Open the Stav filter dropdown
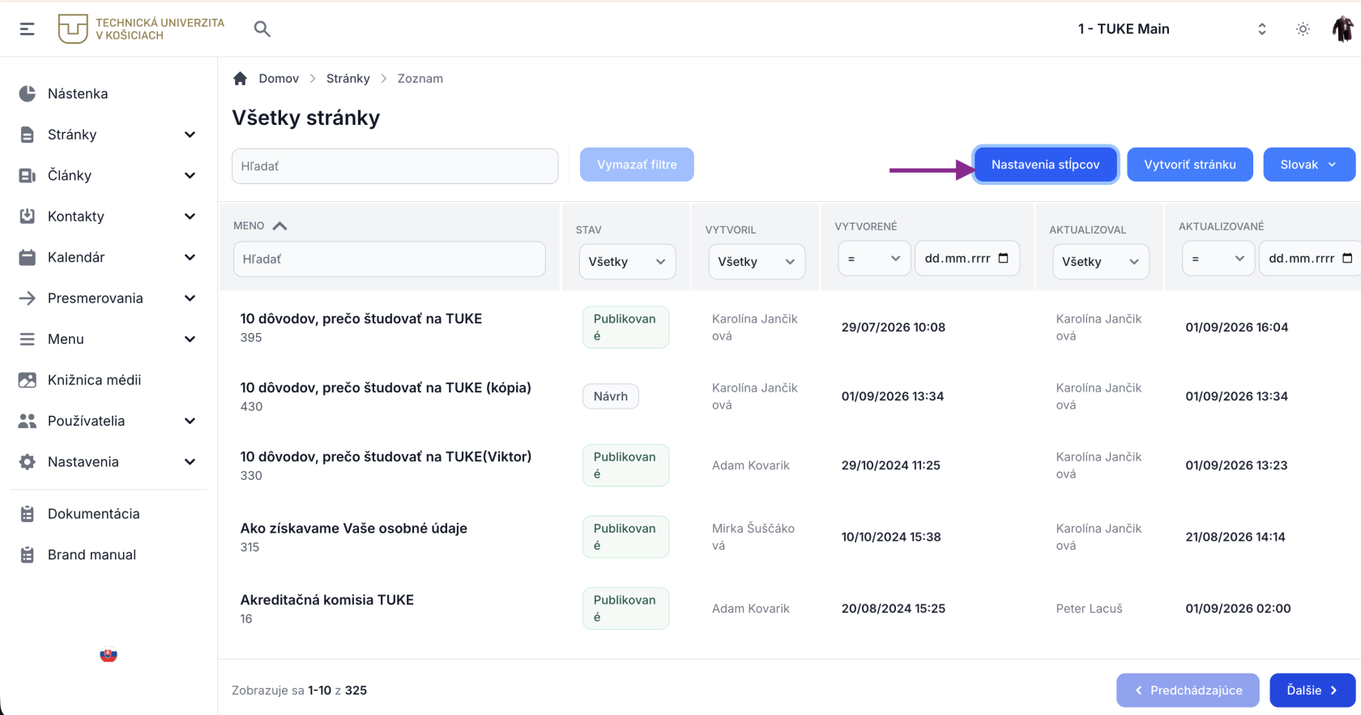This screenshot has width=1361, height=715. pyautogui.click(x=627, y=262)
